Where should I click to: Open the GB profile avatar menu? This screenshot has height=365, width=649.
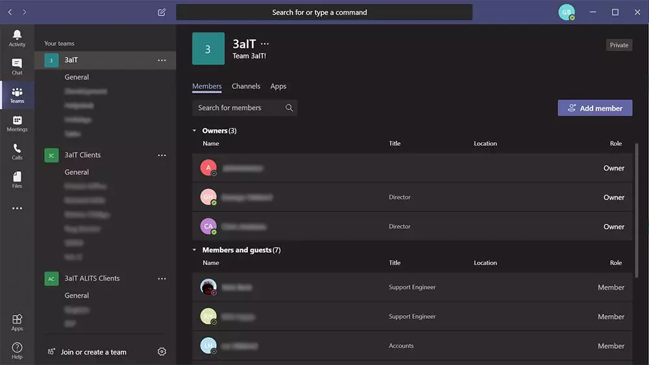tap(567, 12)
